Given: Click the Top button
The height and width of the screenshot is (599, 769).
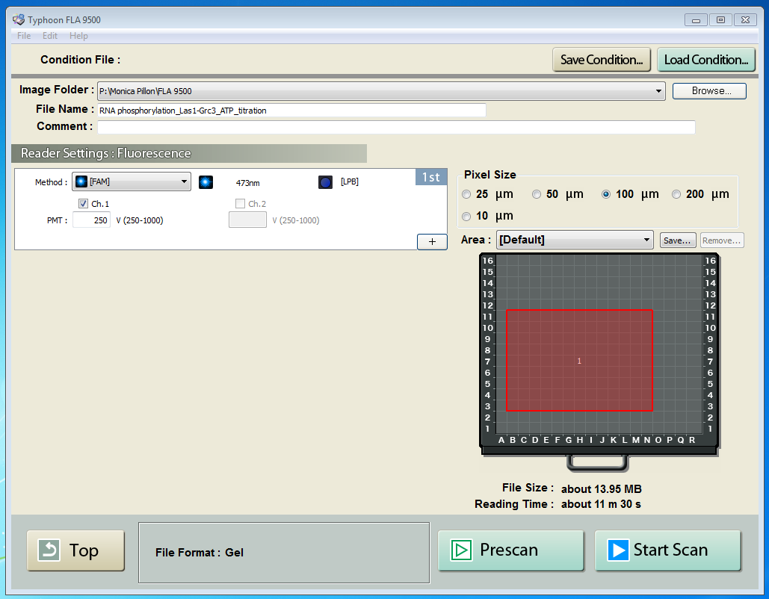Looking at the screenshot, I should [75, 550].
